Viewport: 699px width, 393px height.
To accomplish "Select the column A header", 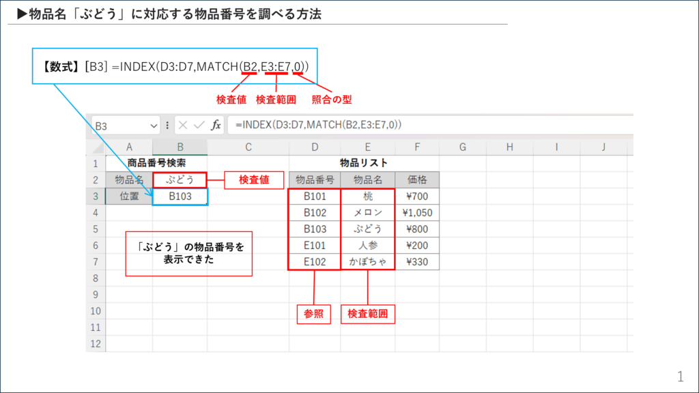I will [x=129, y=147].
